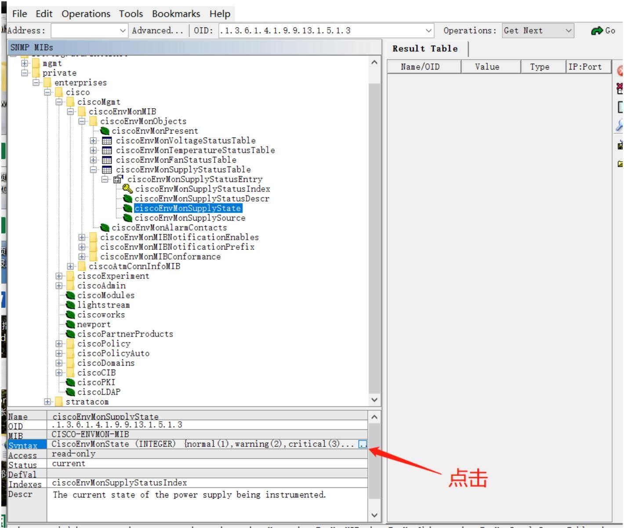
Task: Collapse the private tree node
Action: click(25, 73)
